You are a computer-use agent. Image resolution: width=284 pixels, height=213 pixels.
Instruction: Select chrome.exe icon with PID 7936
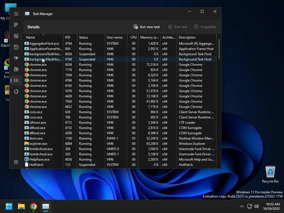pos(27,102)
